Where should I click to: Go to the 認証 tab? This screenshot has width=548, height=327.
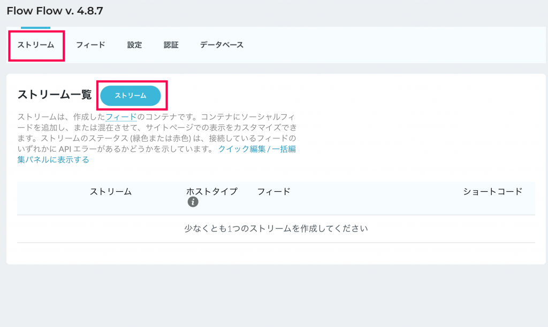(x=171, y=45)
